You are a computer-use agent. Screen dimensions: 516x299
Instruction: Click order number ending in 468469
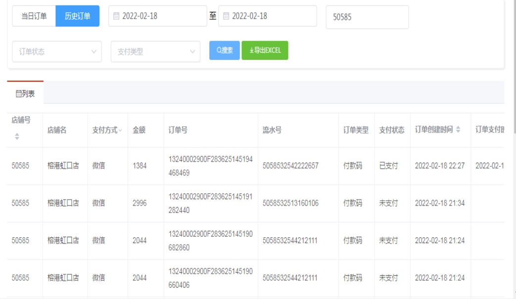(210, 166)
